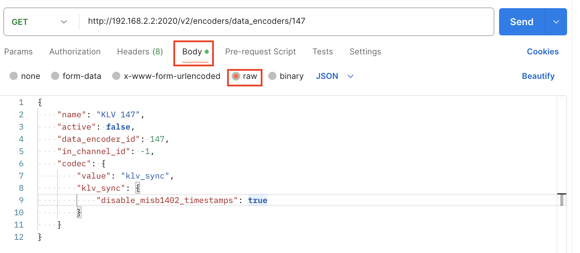Open the Cookies link
This screenshot has height=253, width=580.
click(543, 52)
